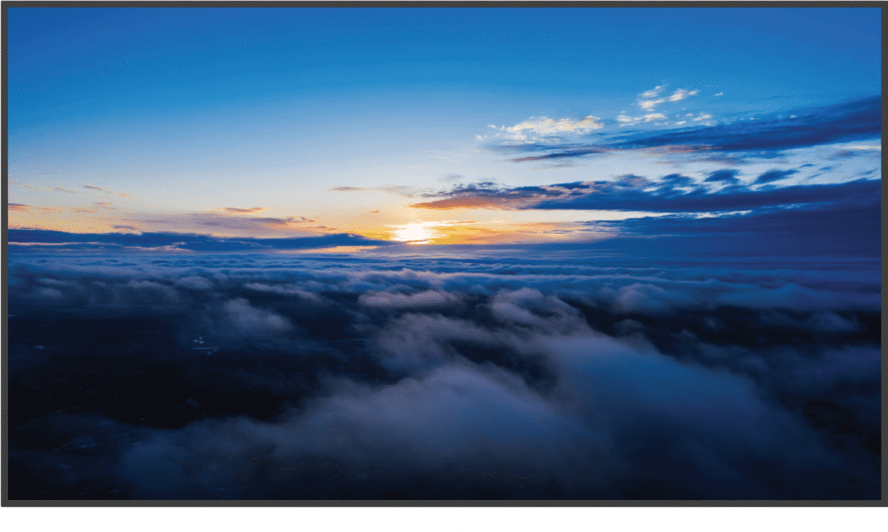Click the small mark centered in the bottom gray bar
This screenshot has width=888, height=532.
pyautogui.click(x=460, y=530)
